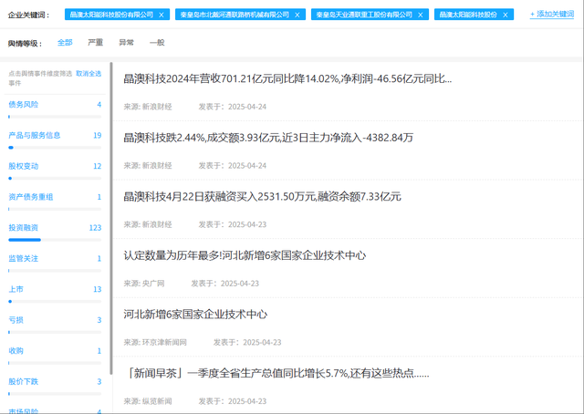Remove the 秦皇岛市北戴河通联路桥机械有限公司 keyword tag
The height and width of the screenshot is (414, 584).
[x=297, y=15]
